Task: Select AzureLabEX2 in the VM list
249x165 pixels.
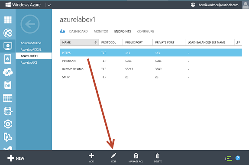Action: tap(29, 62)
